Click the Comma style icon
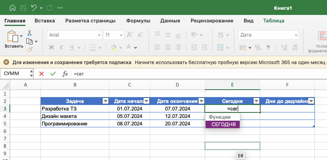This screenshot has width=327, height=160. [x=268, y=47]
